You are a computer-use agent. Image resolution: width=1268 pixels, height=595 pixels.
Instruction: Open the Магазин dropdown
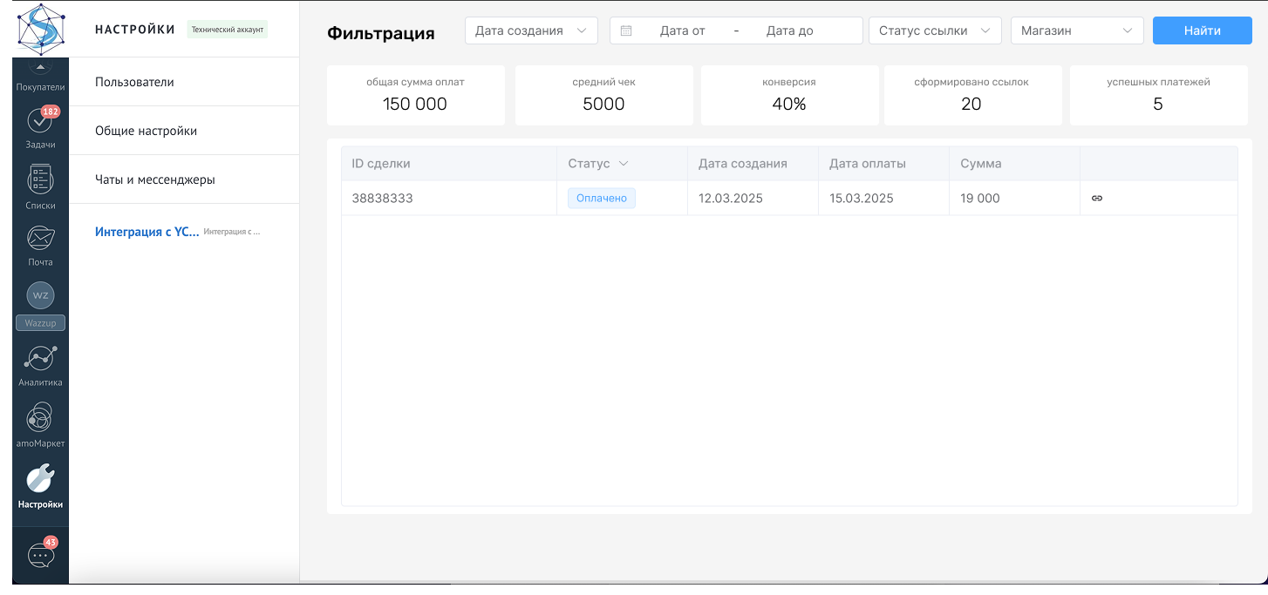pyautogui.click(x=1076, y=30)
